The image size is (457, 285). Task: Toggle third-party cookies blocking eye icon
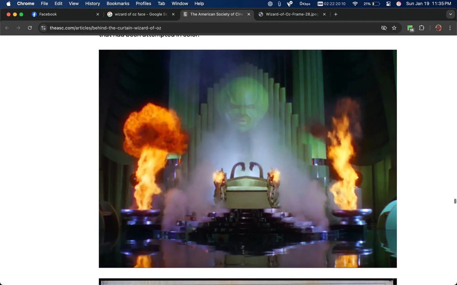click(384, 28)
